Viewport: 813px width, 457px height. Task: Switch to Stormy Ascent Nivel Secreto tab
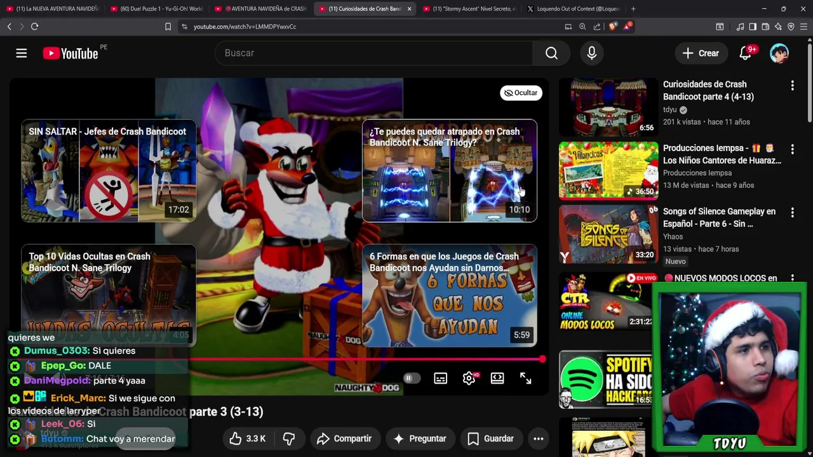coord(469,9)
